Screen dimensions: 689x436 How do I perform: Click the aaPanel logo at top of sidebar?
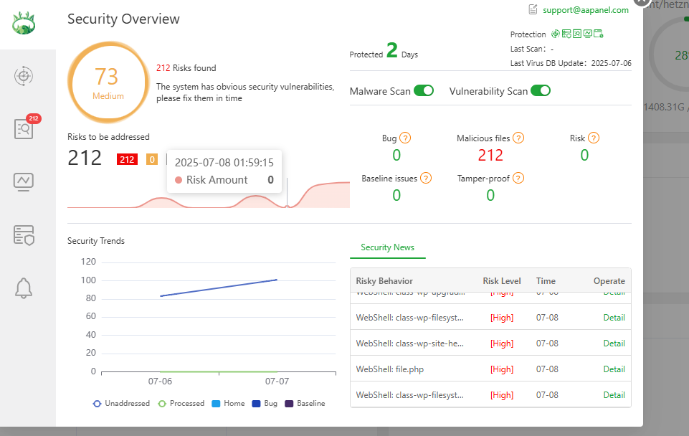[24, 25]
